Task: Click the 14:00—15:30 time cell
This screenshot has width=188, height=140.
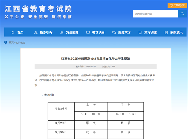Action: point(125,116)
